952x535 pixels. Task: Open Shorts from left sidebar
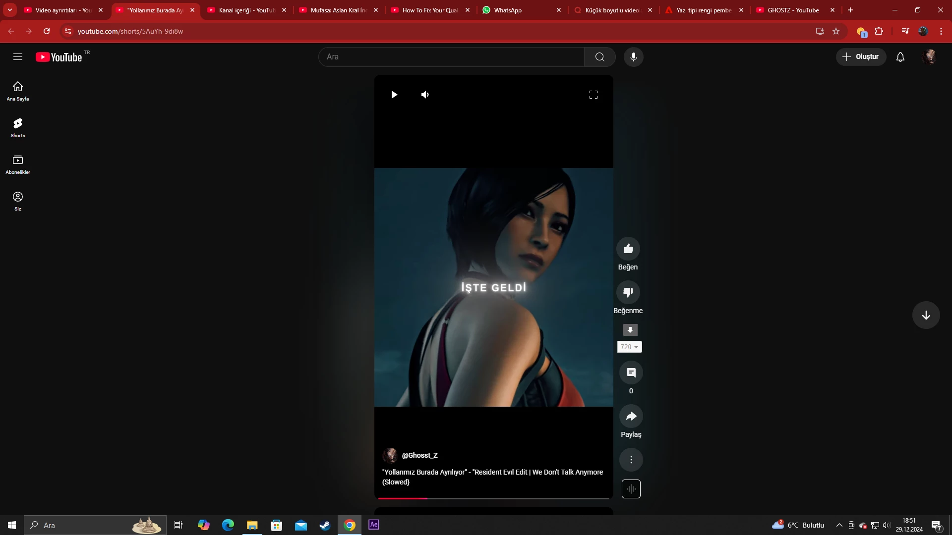coord(18,127)
